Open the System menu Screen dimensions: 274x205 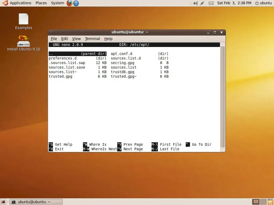(x=58, y=3)
